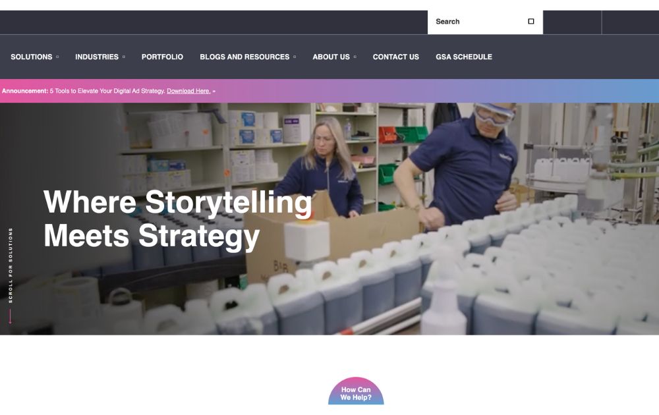
Task: Click the How Can We Help? button
Action: [356, 391]
